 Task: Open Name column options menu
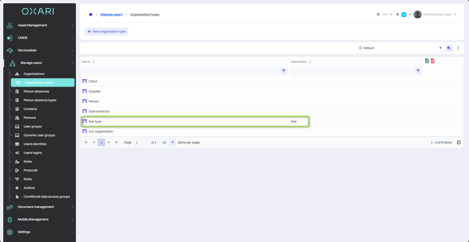pyautogui.click(x=94, y=62)
